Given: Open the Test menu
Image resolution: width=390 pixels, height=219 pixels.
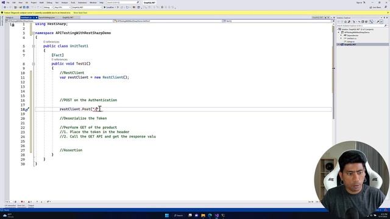Looking at the screenshot, I should [x=57, y=2].
